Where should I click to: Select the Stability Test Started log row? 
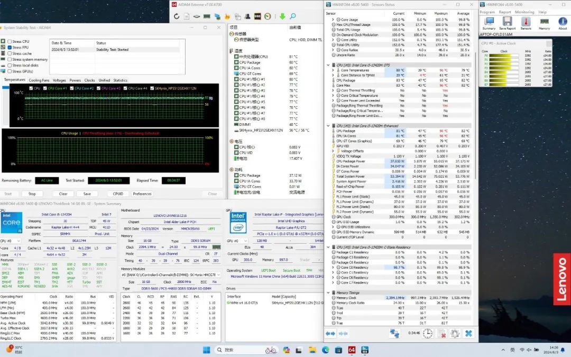pyautogui.click(x=115, y=50)
